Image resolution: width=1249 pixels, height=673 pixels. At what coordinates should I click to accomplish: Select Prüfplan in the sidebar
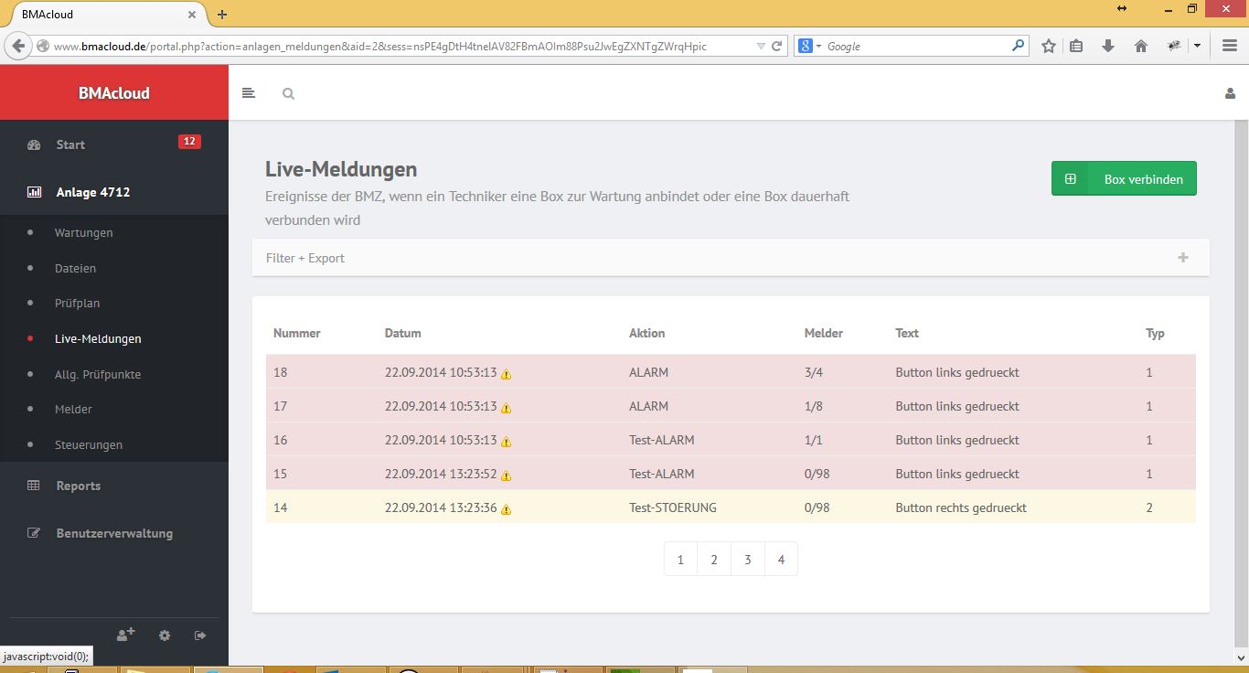(77, 303)
